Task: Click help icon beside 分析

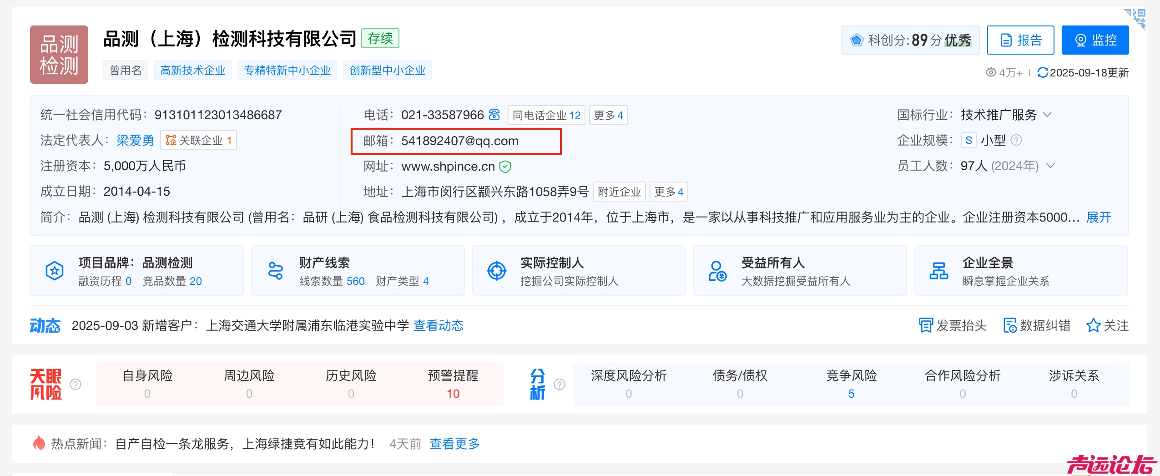Action: click(560, 385)
